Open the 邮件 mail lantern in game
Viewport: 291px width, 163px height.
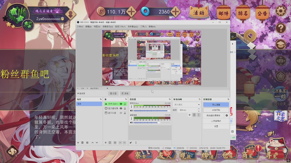[223, 13]
